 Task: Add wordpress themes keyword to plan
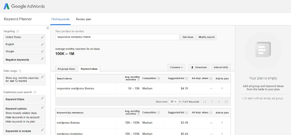(x=222, y=122)
